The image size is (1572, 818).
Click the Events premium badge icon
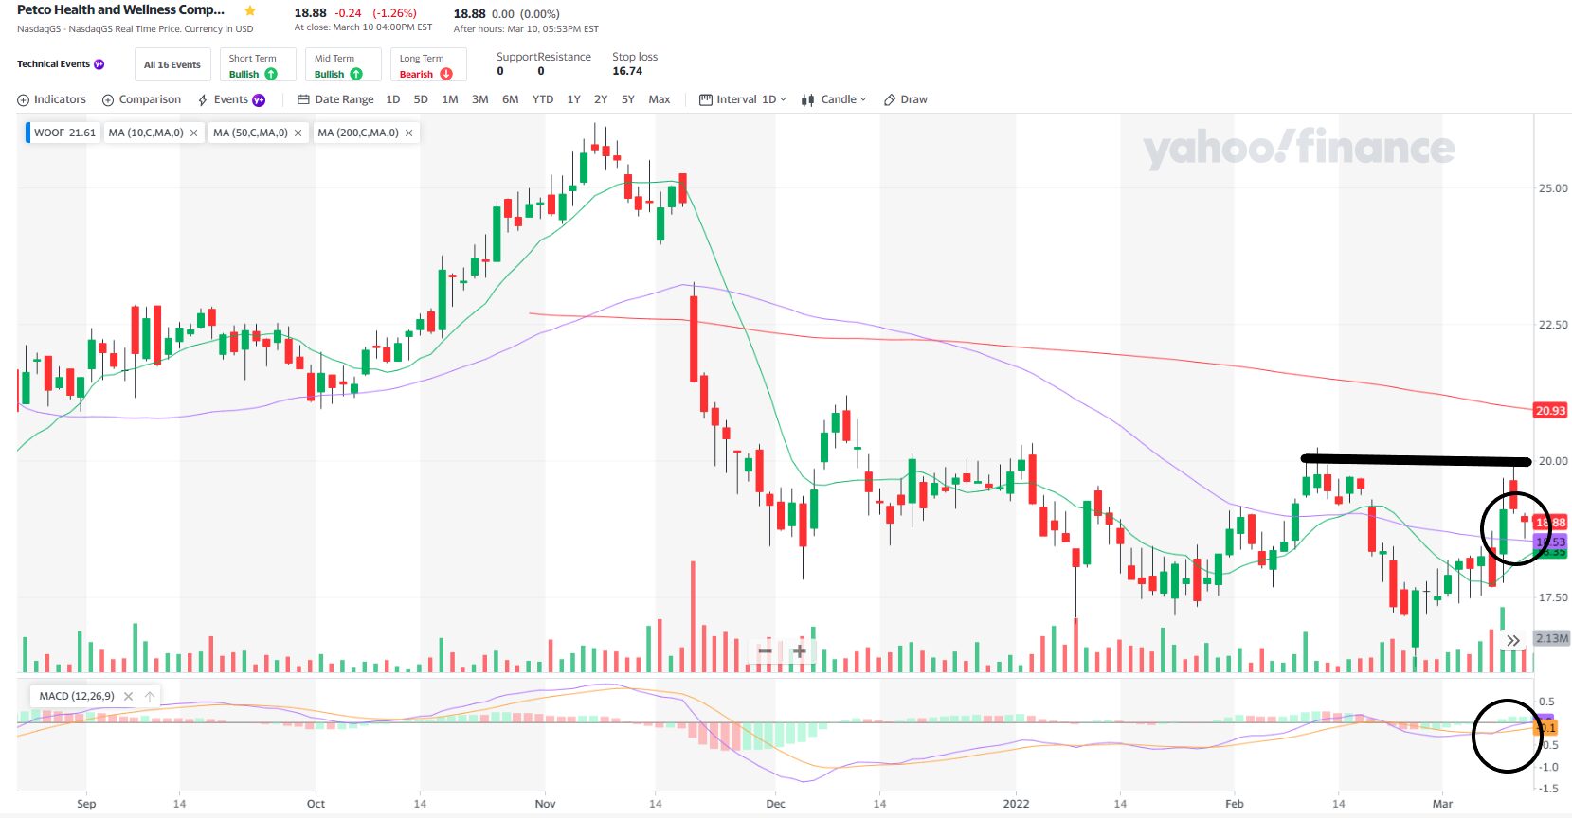click(259, 99)
